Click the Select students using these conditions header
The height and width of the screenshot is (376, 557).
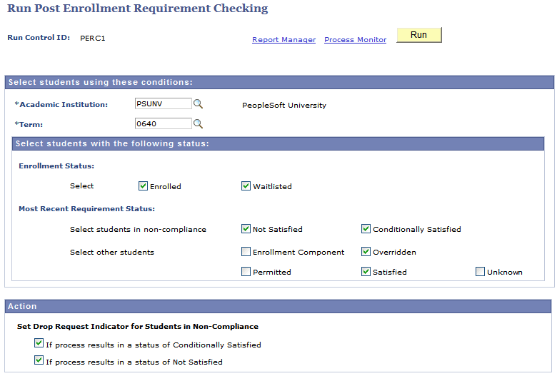[x=279, y=82]
